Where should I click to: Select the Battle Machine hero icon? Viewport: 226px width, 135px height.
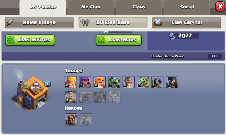click(x=71, y=119)
